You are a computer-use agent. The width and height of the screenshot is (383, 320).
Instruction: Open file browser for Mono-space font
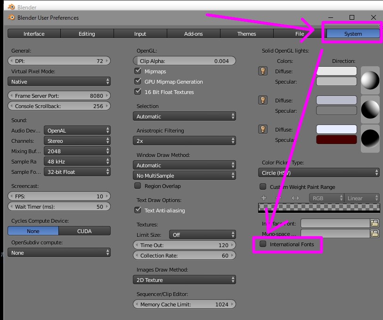pos(375,234)
